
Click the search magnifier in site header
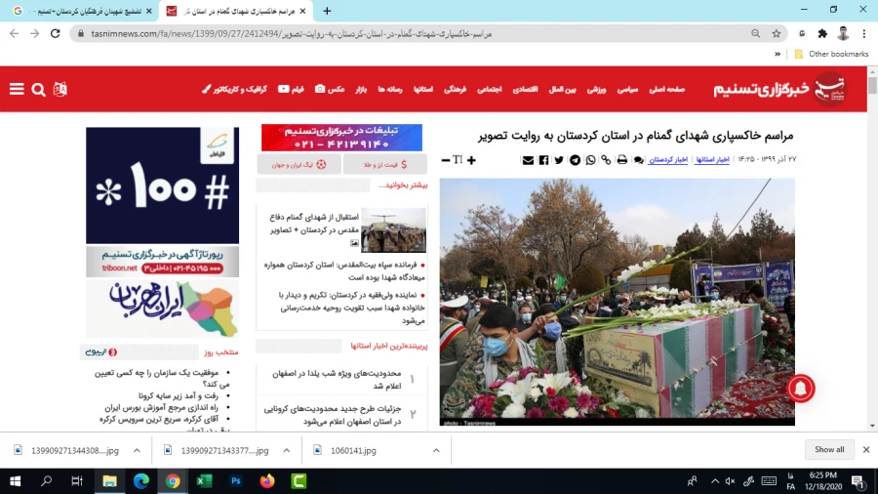[x=38, y=89]
